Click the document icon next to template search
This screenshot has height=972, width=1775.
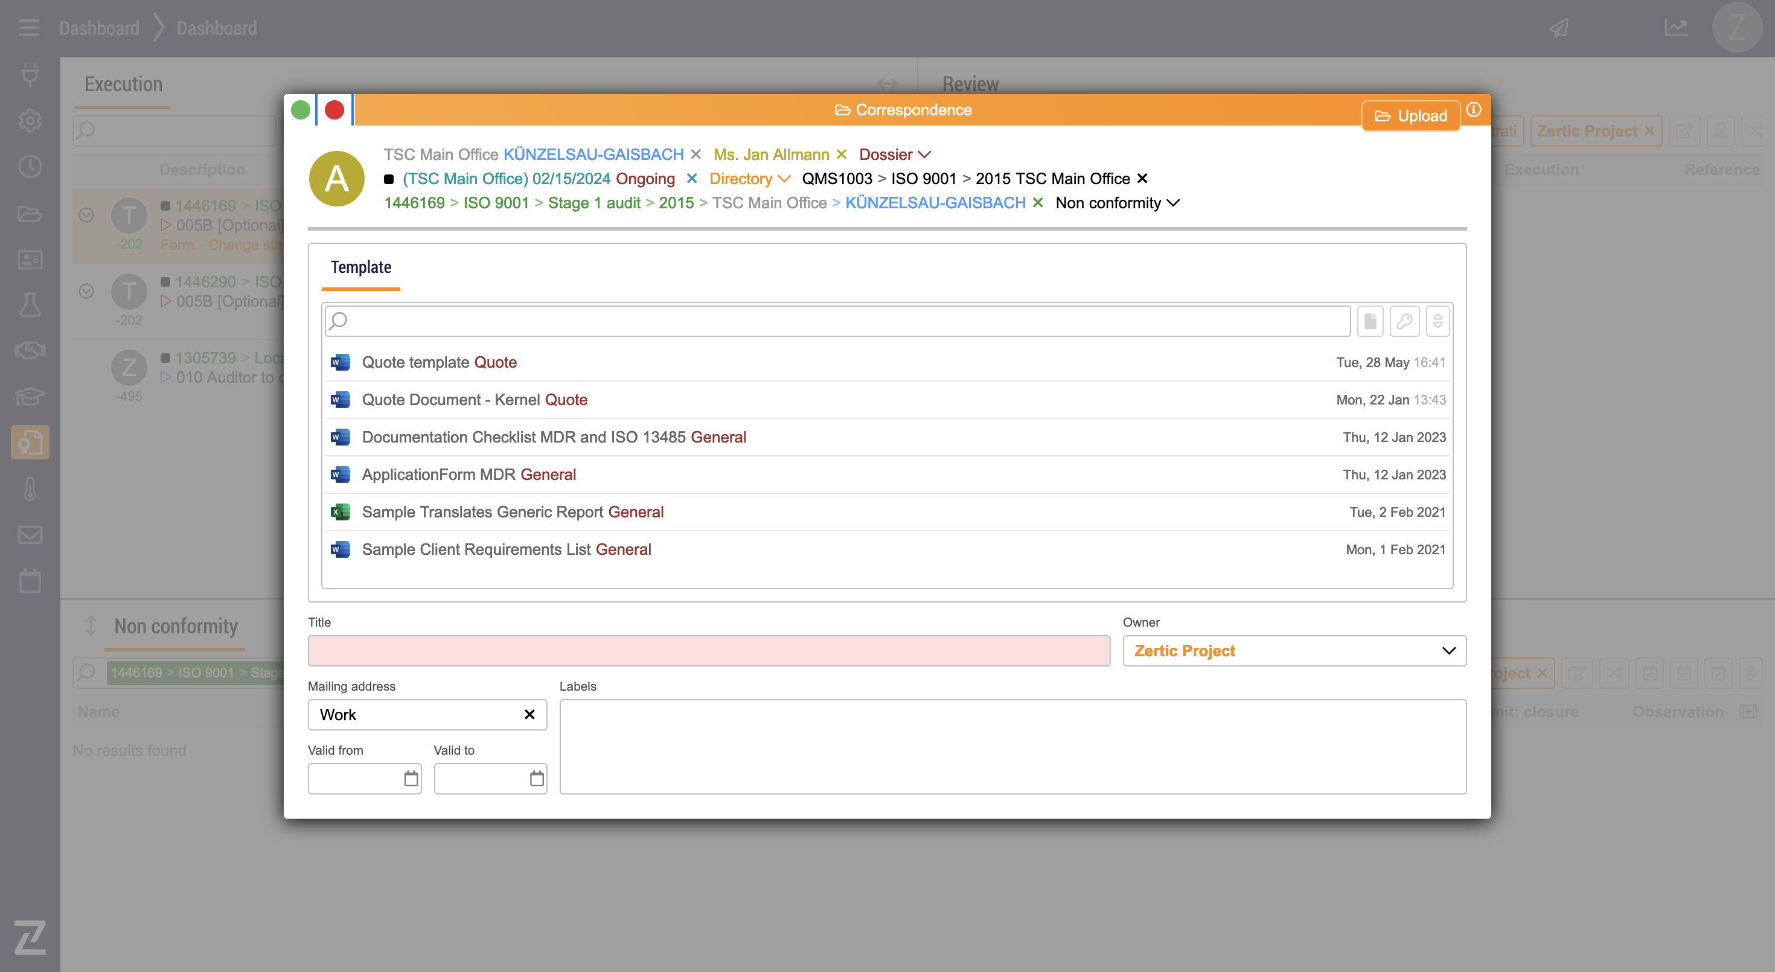(1370, 321)
